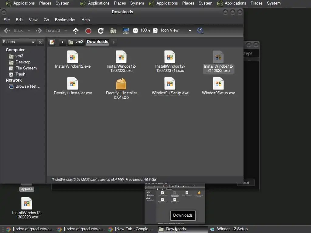Reload the current folder
Viewport: 311px width, 233px height.
click(x=101, y=31)
